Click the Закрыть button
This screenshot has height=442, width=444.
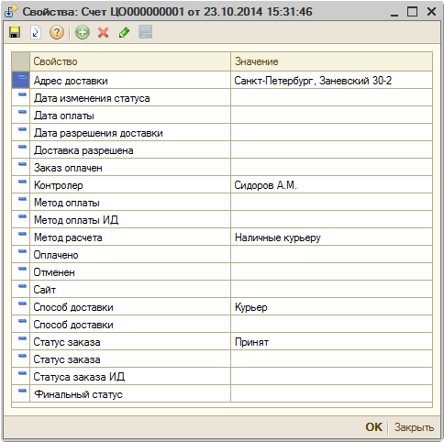(x=414, y=427)
